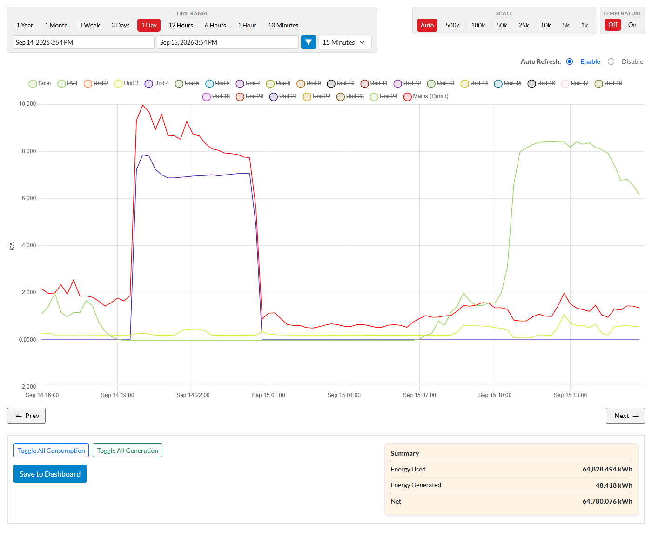
Task: Set scale to 1k
Action: 585,25
